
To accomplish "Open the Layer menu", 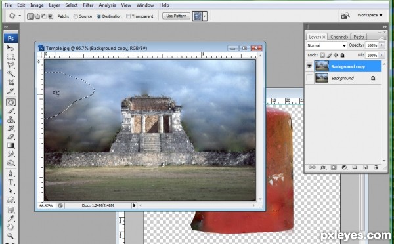I will click(x=55, y=5).
